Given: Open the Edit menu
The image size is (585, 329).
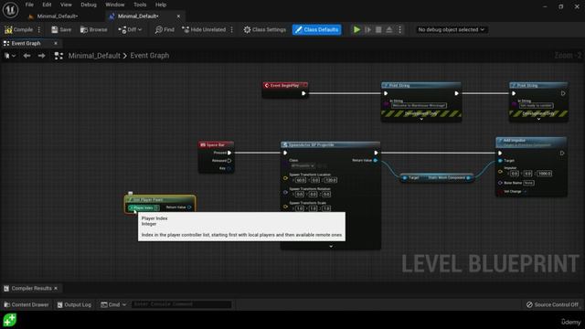Looking at the screenshot, I should click(47, 5).
